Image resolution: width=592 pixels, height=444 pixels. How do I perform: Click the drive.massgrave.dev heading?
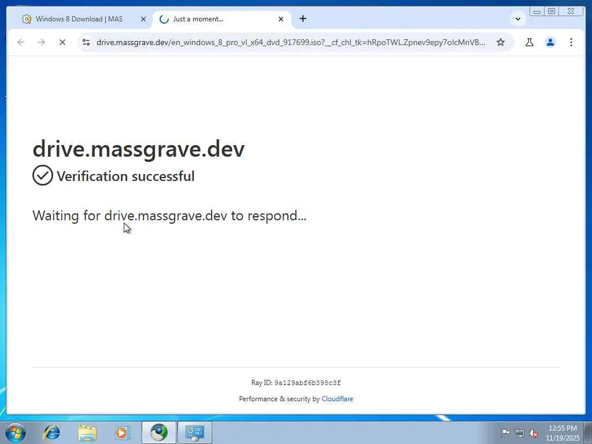click(139, 149)
